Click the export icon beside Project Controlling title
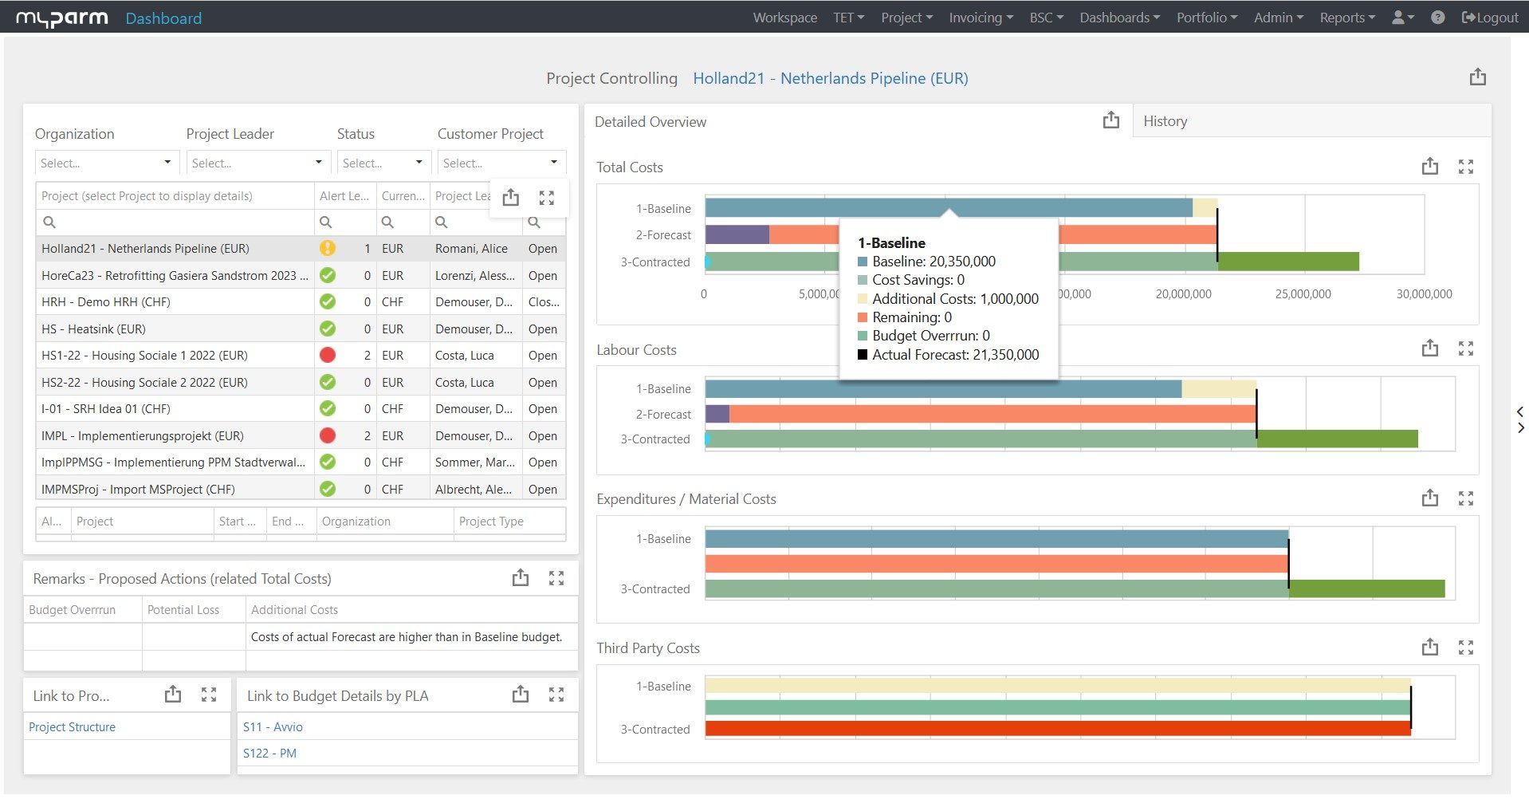 click(1477, 77)
